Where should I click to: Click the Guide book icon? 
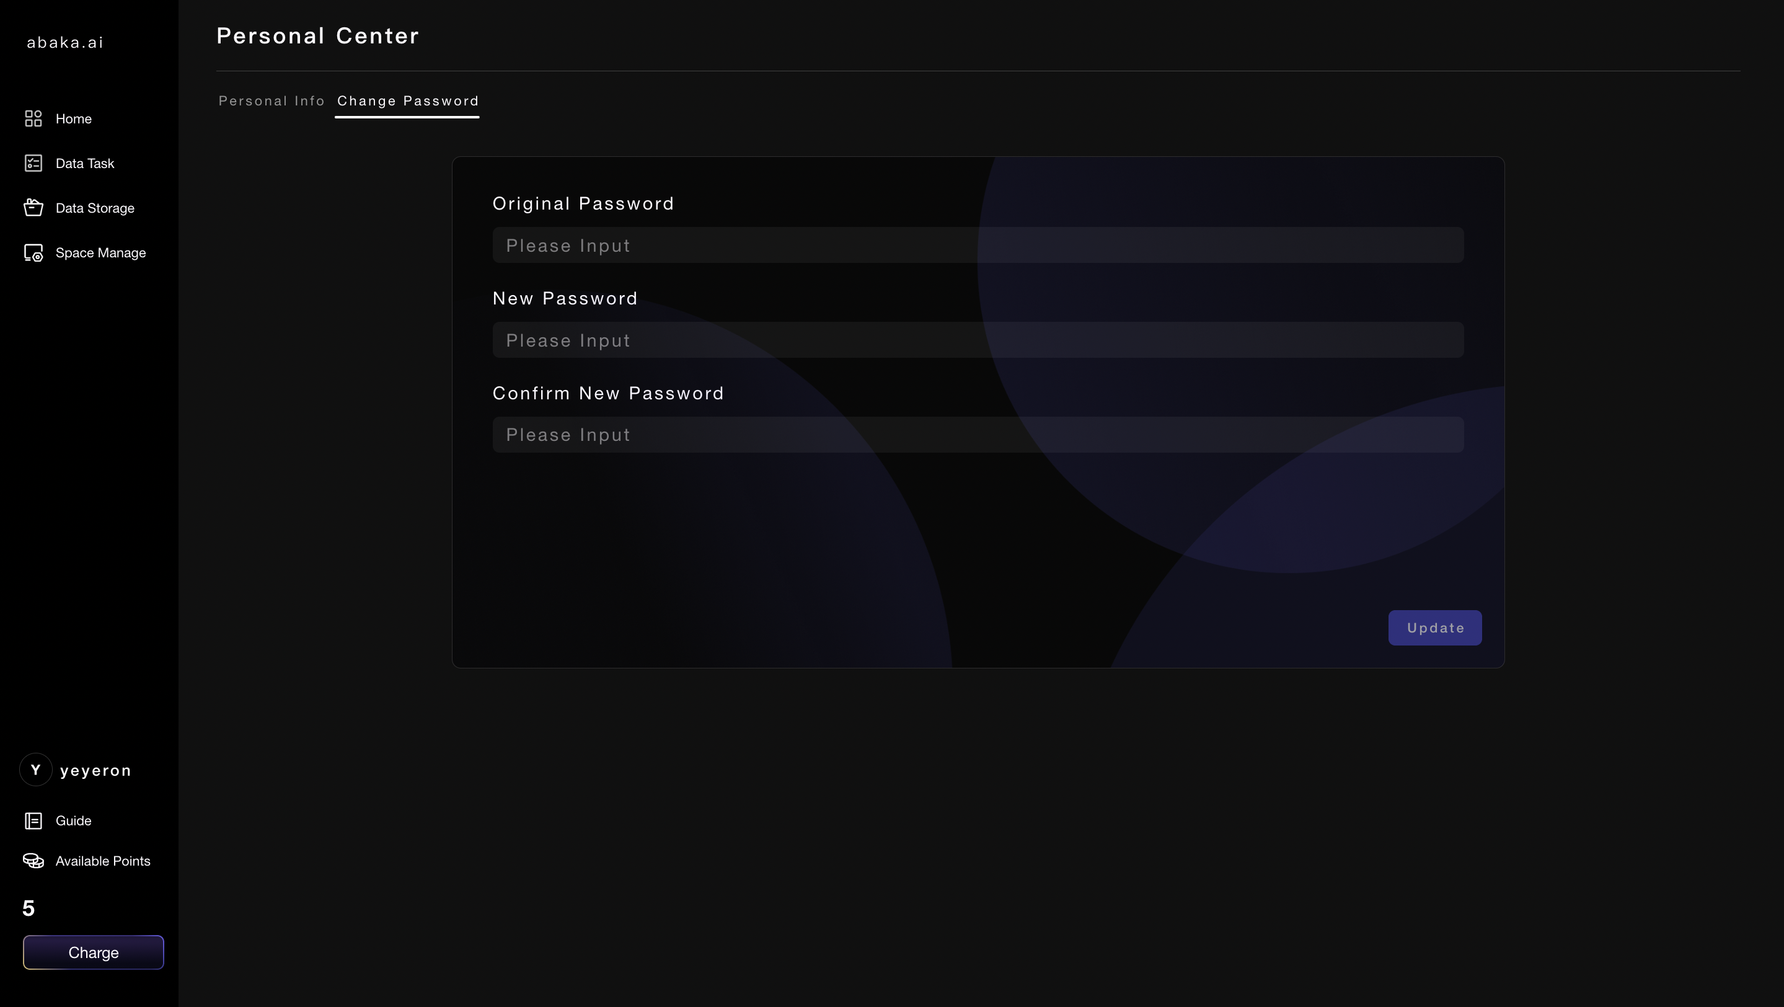33,821
